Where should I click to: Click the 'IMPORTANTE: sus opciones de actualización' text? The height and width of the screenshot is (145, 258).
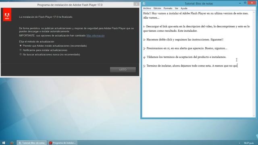tap(52, 35)
